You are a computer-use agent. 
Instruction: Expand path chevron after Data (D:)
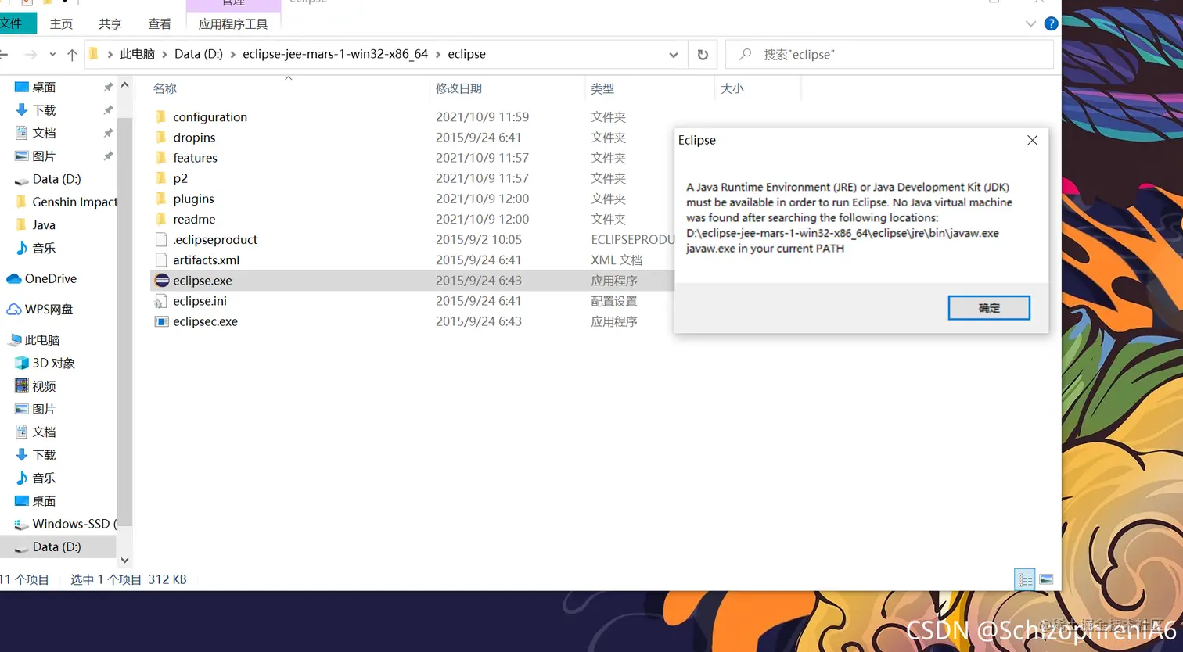(232, 55)
